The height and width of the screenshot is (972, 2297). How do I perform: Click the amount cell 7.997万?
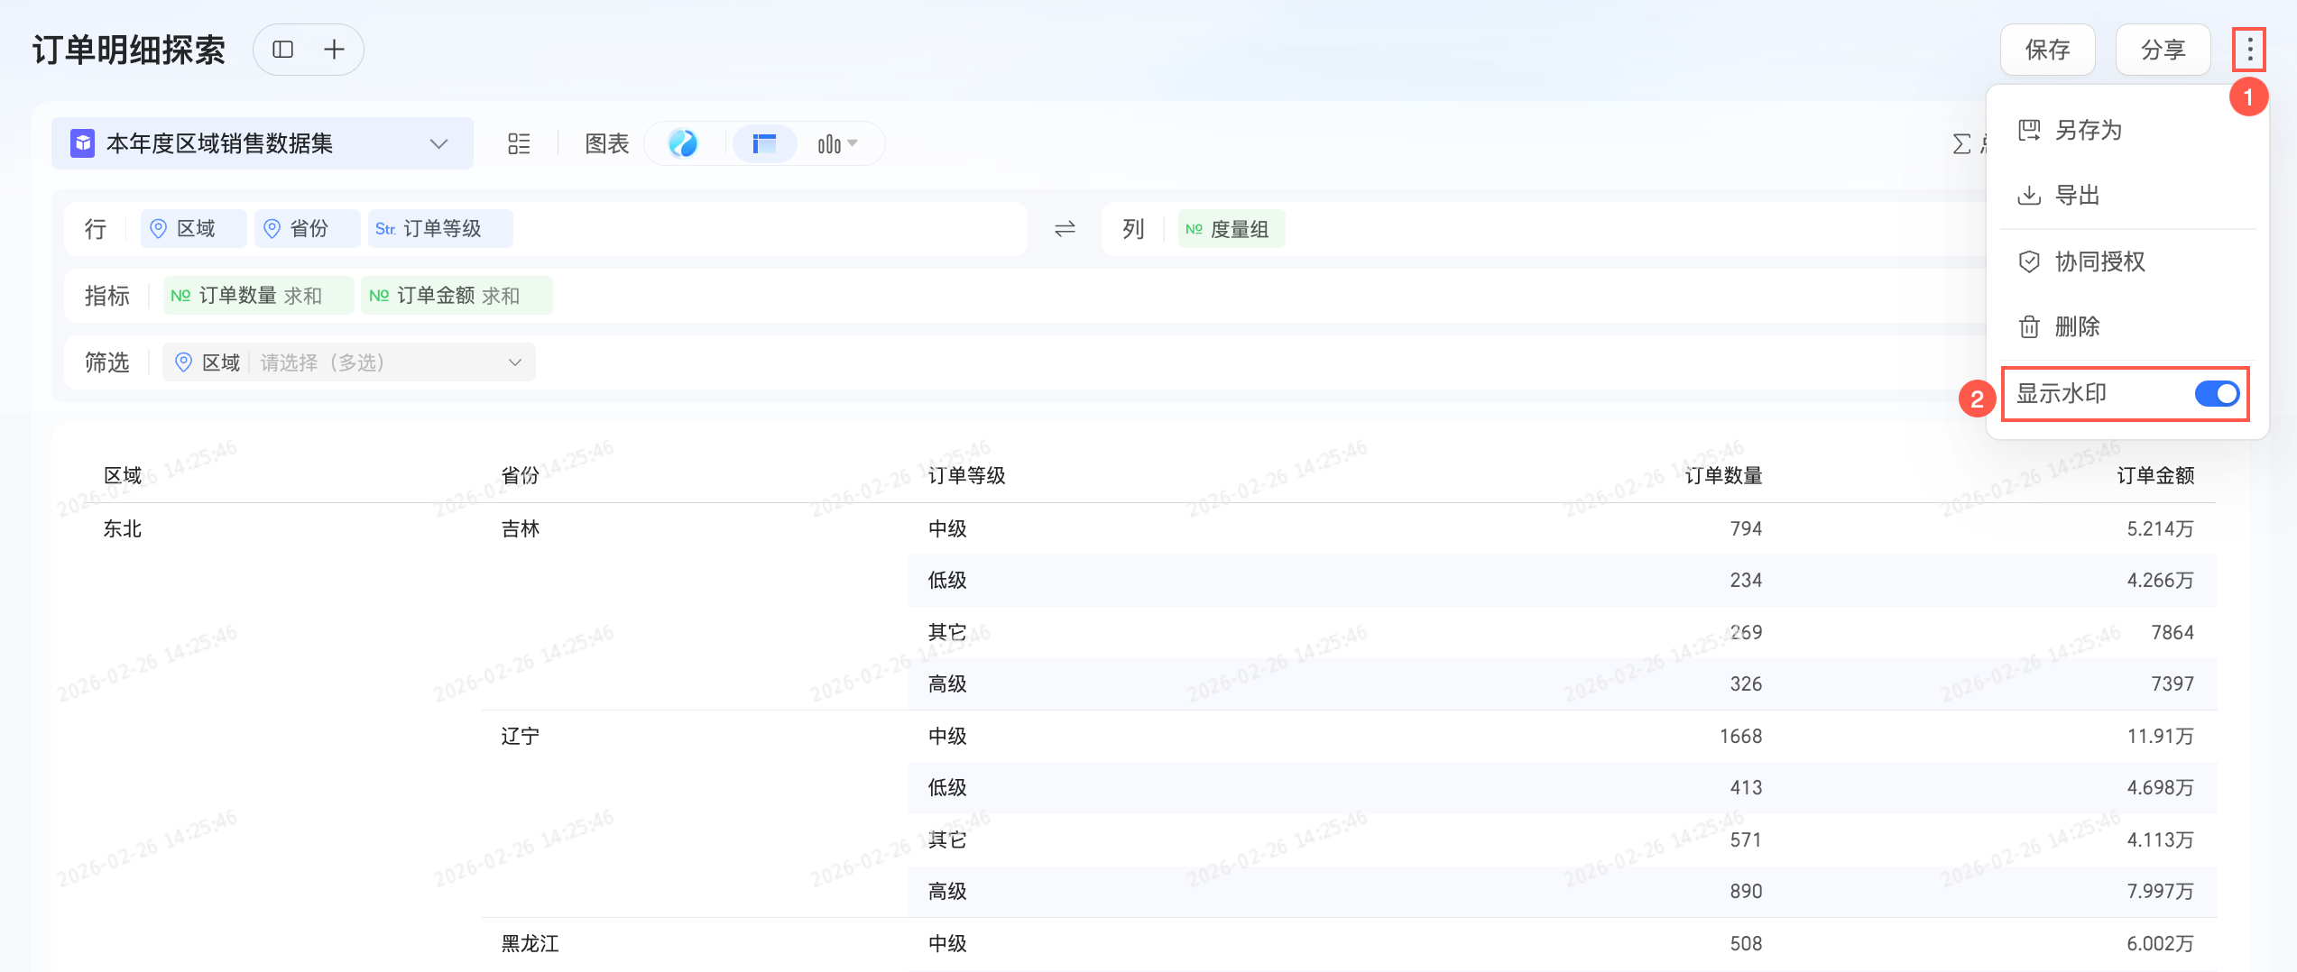(2160, 892)
